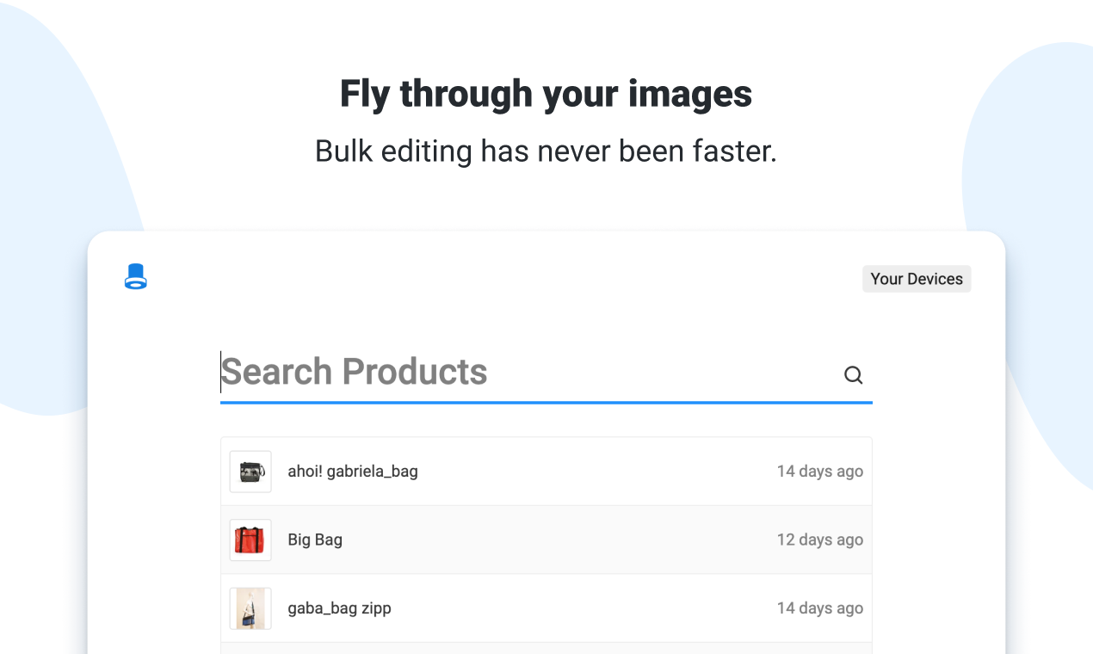Click the blue app logo icon
1093x654 pixels.
136,277
